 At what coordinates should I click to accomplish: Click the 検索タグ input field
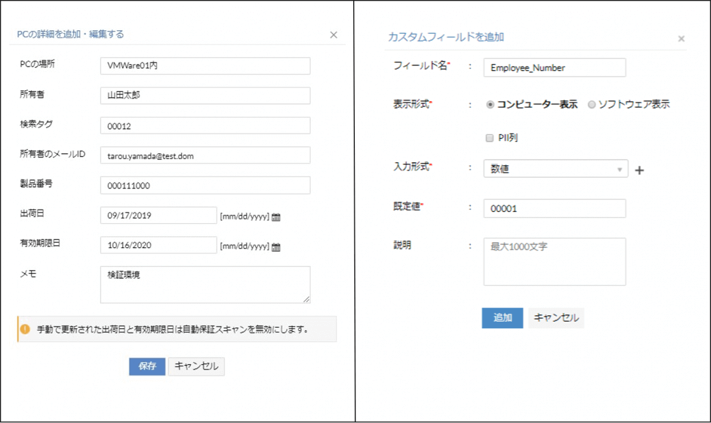coord(205,126)
